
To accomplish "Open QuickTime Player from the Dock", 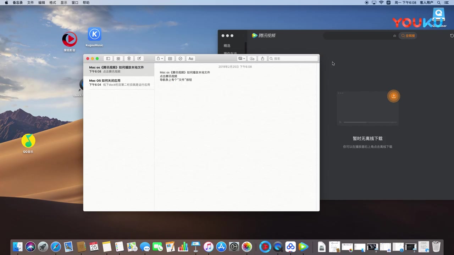I will (x=278, y=246).
